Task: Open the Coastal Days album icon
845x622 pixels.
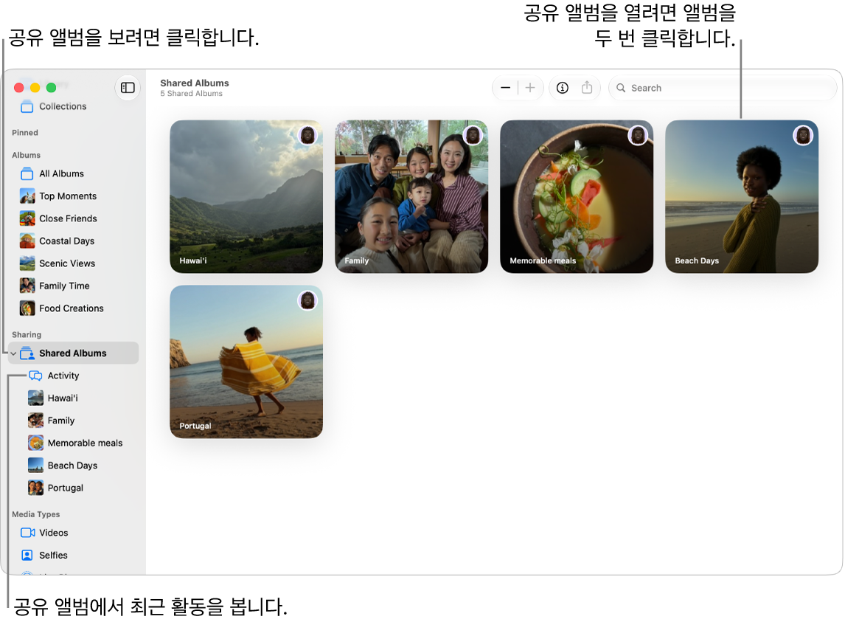Action: click(x=27, y=241)
